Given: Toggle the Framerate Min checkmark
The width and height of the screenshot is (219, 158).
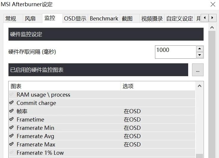Looking at the screenshot, I should click(12, 128).
